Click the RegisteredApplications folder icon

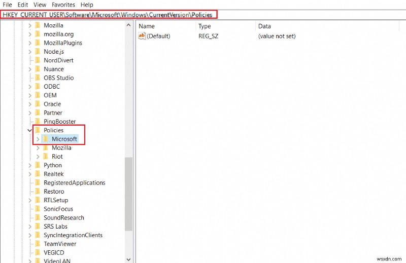[38, 182]
